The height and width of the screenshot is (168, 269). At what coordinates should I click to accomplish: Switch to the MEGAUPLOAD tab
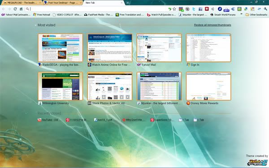click(22, 3)
